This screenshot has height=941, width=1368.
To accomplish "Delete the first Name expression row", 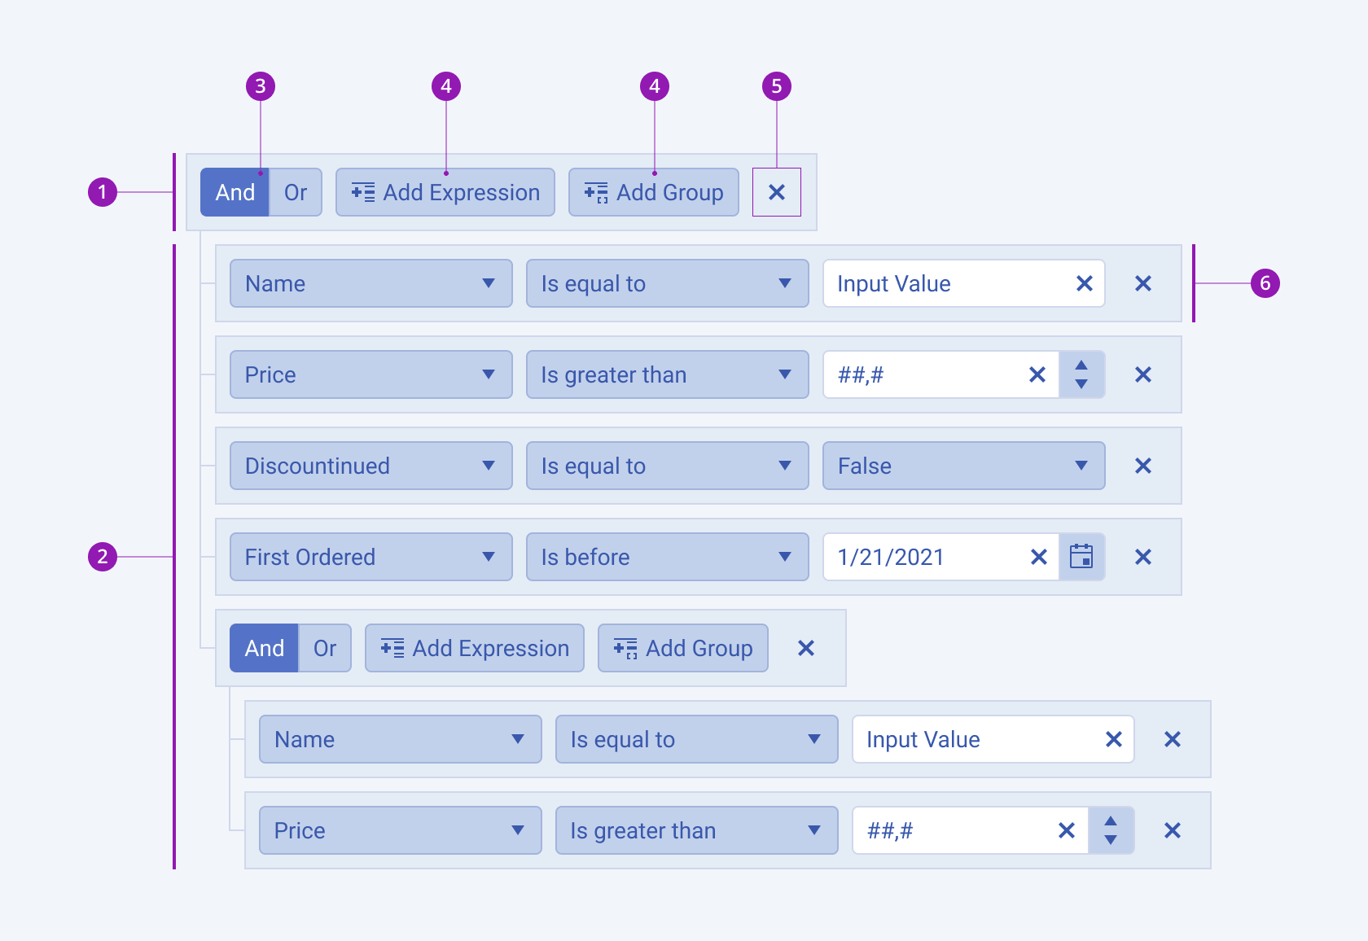I will pos(1143,283).
